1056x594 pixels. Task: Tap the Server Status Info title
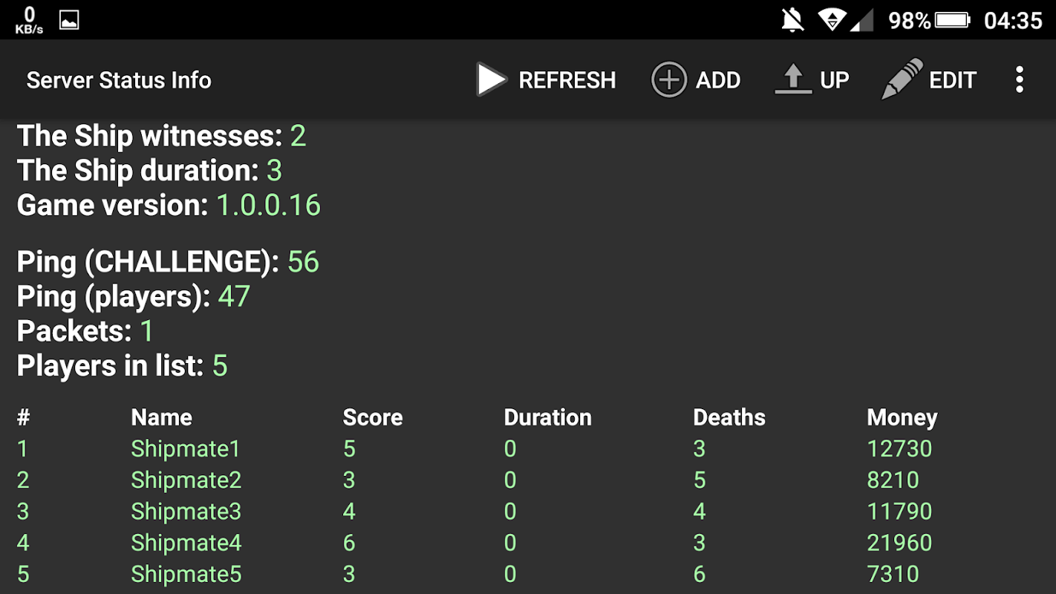[x=119, y=80]
